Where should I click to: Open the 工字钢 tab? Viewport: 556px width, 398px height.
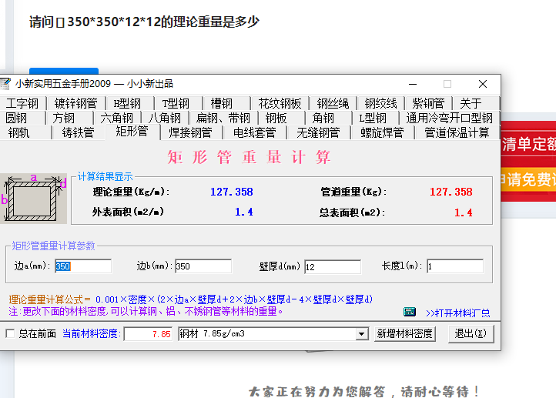[x=22, y=103]
